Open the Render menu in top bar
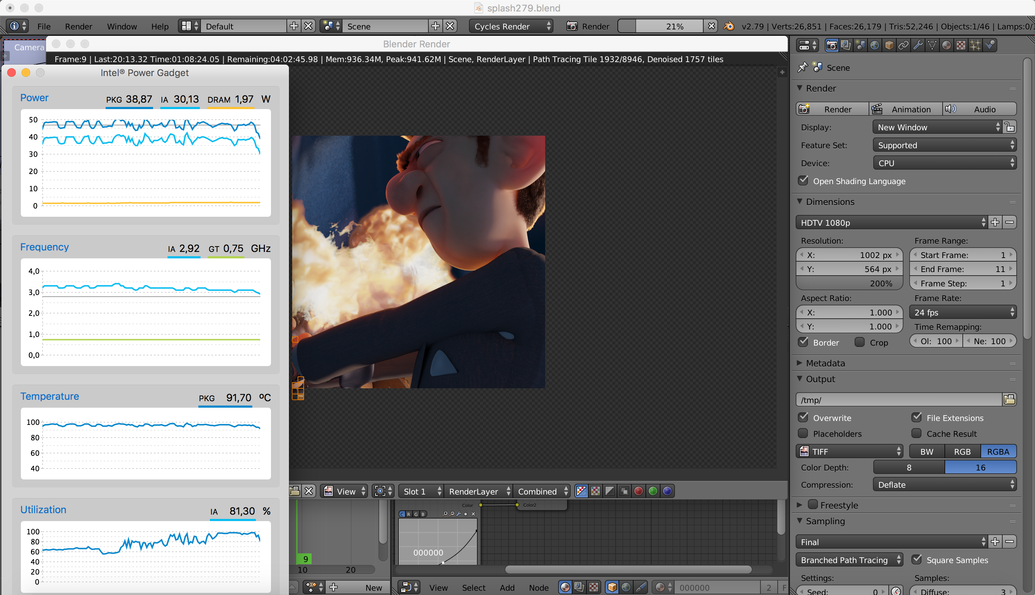The width and height of the screenshot is (1035, 595). [79, 26]
